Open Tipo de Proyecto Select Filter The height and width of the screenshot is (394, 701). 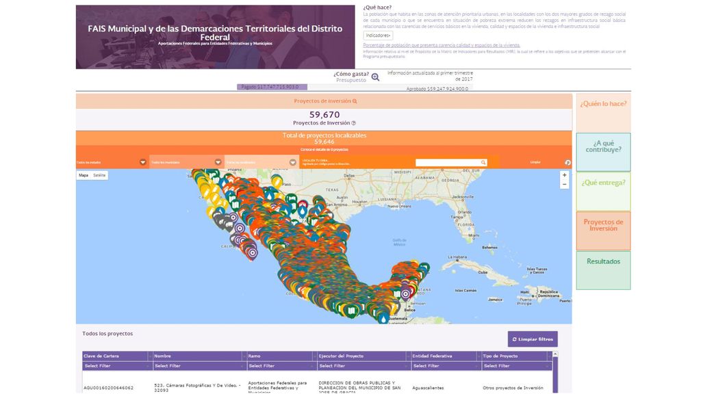click(x=517, y=366)
